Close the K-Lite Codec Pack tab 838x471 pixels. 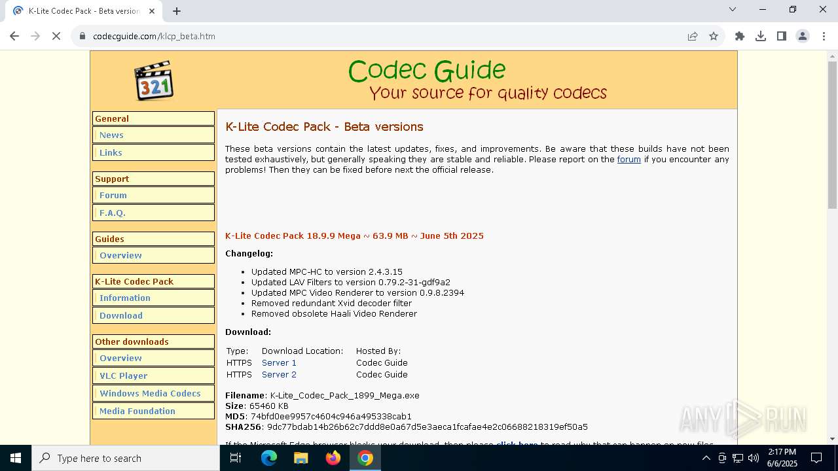click(x=152, y=11)
